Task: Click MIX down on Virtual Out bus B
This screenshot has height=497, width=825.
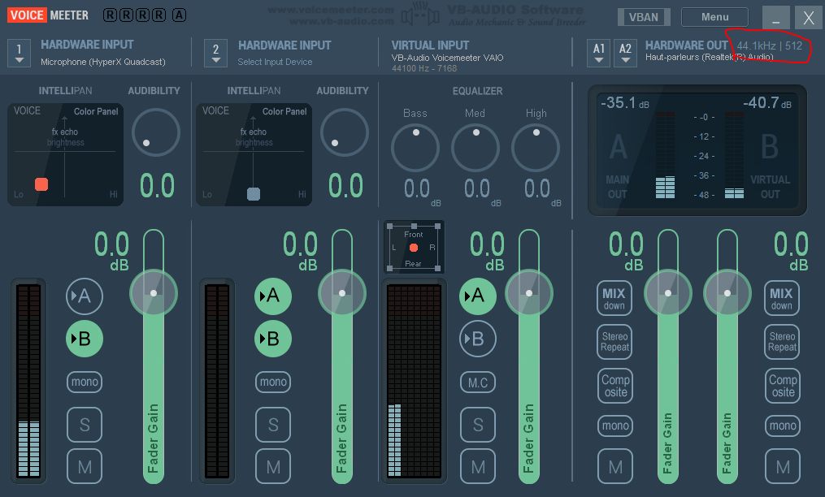Action: coord(781,298)
